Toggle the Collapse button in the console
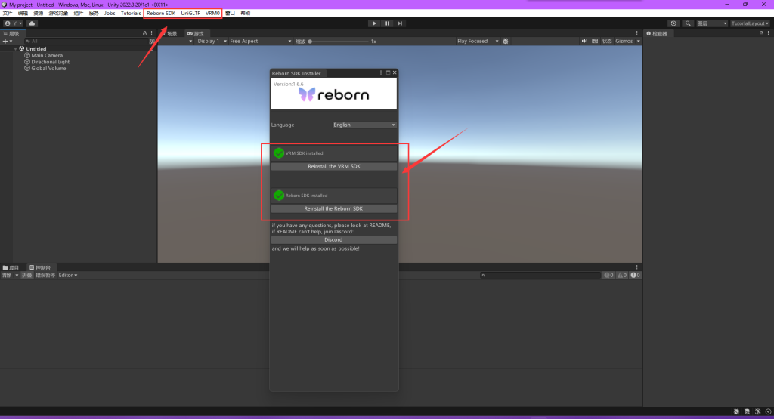774x419 pixels. point(26,275)
